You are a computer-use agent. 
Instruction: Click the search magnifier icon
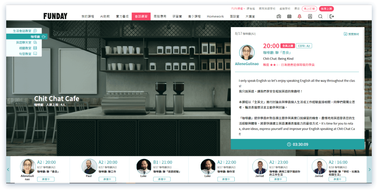click(320, 16)
